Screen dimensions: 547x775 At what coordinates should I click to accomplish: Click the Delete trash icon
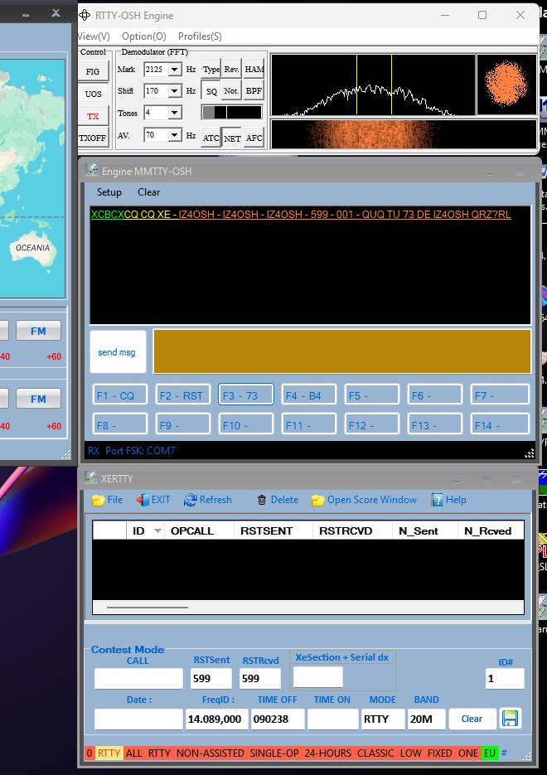(x=262, y=500)
